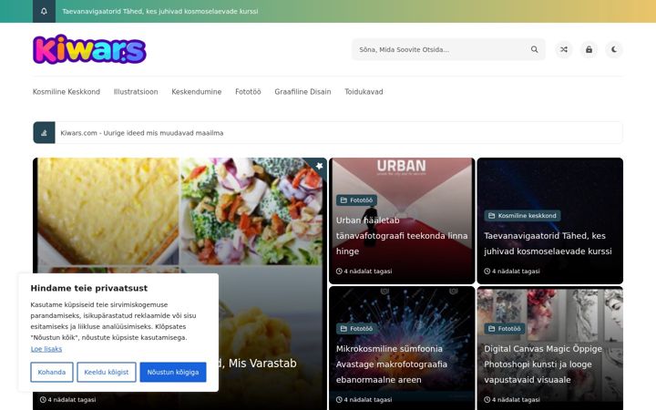Click Hindame teie privaatsust heading
Image resolution: width=656 pixels, height=410 pixels.
pyautogui.click(x=89, y=288)
